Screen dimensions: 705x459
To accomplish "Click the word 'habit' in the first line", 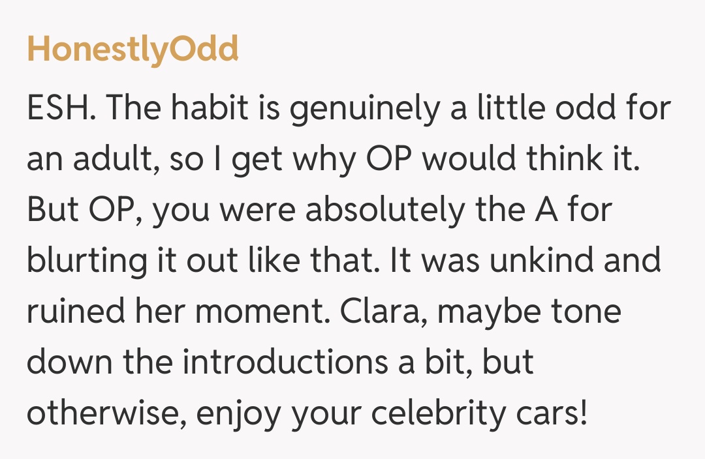I will coord(204,110).
